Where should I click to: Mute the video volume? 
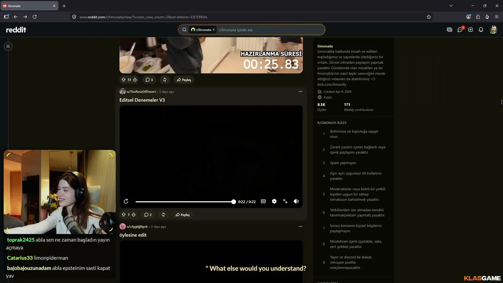[296, 201]
